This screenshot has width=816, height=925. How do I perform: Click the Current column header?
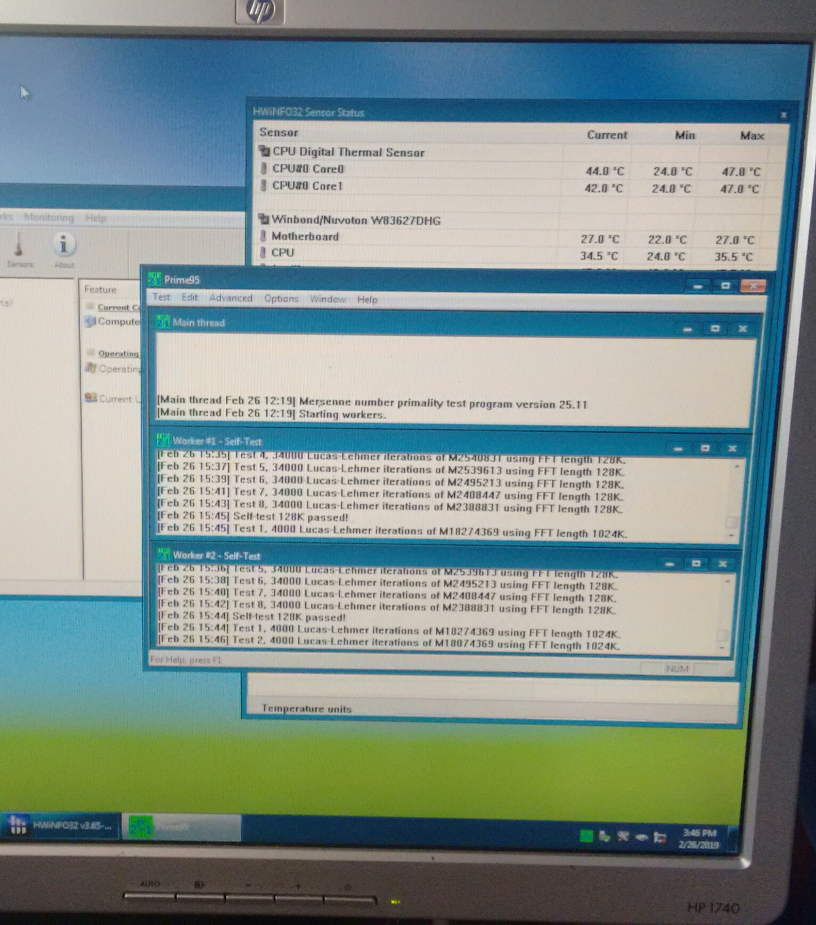[607, 134]
